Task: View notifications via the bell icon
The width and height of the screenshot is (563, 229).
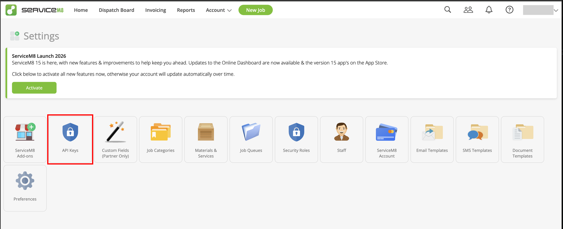Action: (489, 10)
